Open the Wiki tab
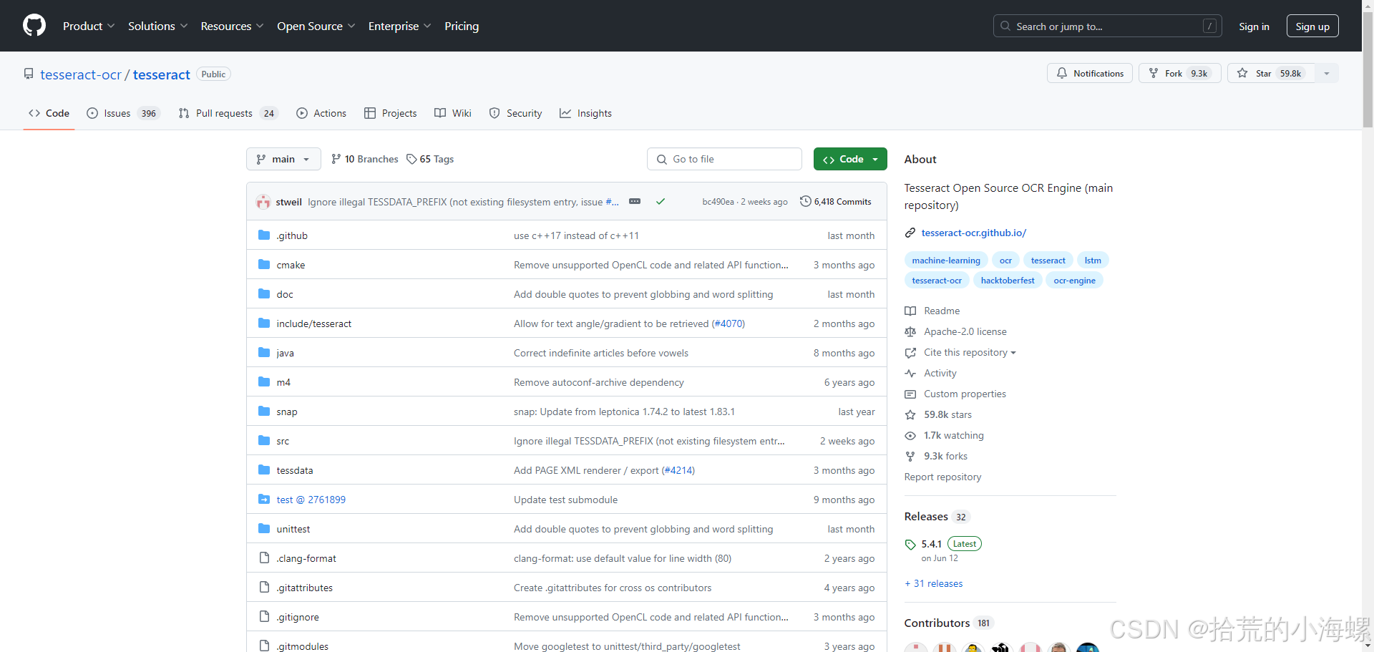The width and height of the screenshot is (1374, 652). coord(453,113)
